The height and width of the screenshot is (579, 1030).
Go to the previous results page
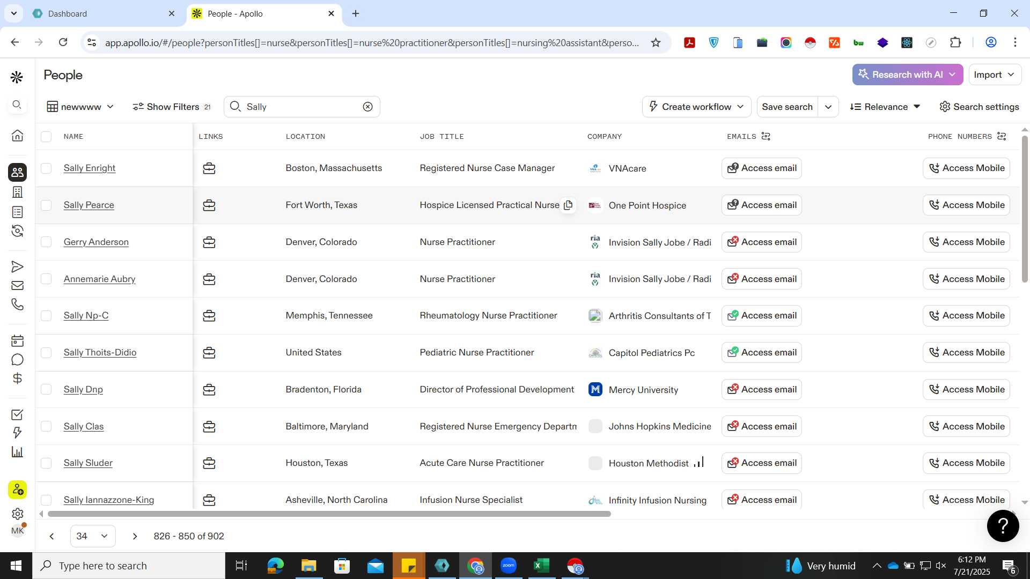point(51,536)
